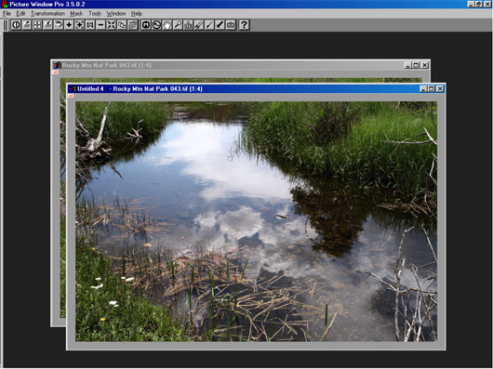The height and width of the screenshot is (369, 493).
Task: Select the magnifier zoom tool icon
Action: point(178,25)
